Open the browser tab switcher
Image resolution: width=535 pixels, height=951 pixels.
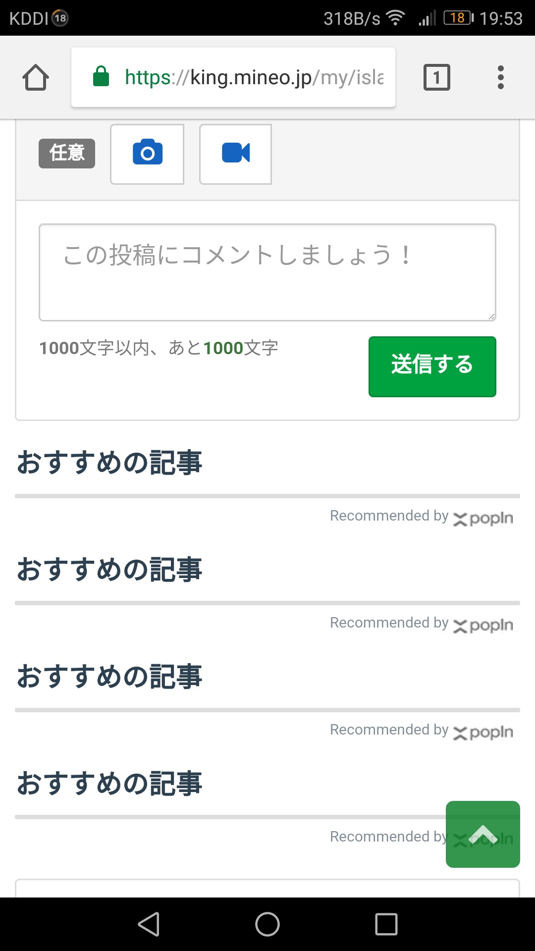point(436,78)
